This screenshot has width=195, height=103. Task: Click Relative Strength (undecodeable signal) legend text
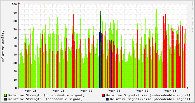pyautogui.click(x=46, y=95)
